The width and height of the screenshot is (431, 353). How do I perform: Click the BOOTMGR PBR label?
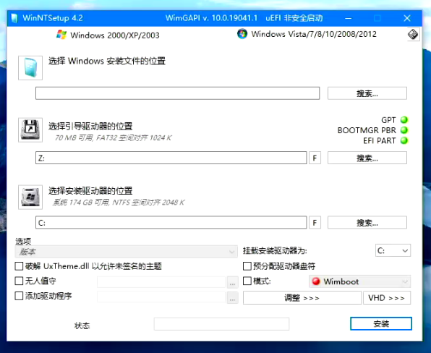point(367,130)
